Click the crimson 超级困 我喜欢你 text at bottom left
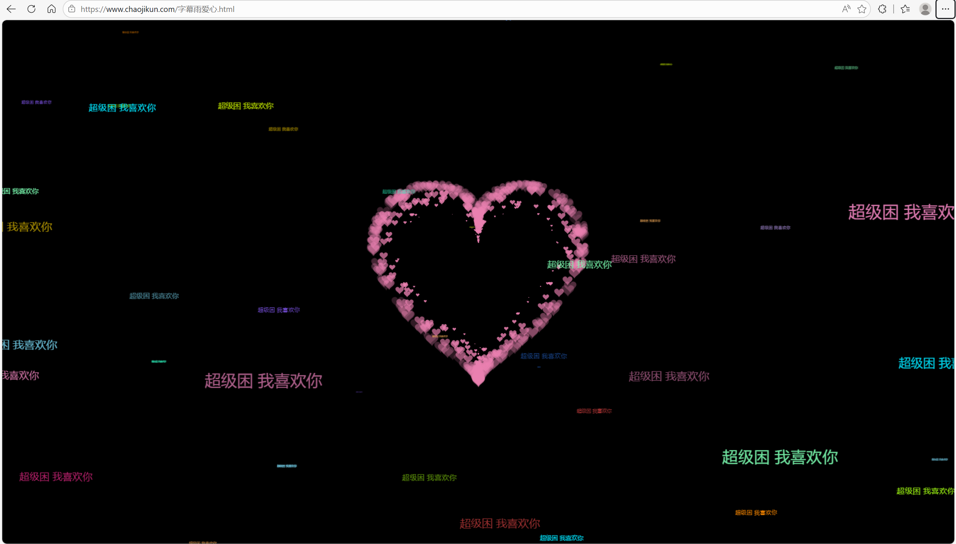The image size is (956, 544). pyautogui.click(x=56, y=477)
